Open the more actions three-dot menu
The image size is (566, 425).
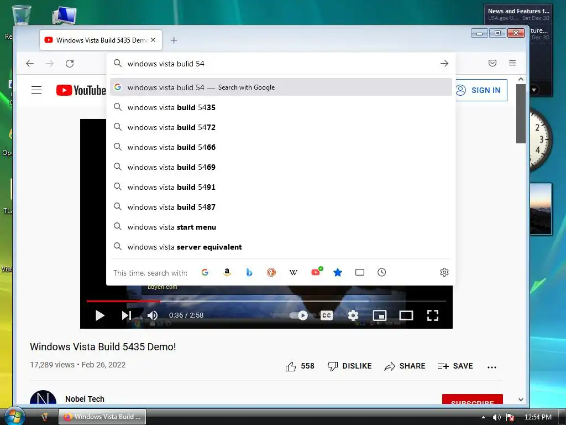point(491,367)
